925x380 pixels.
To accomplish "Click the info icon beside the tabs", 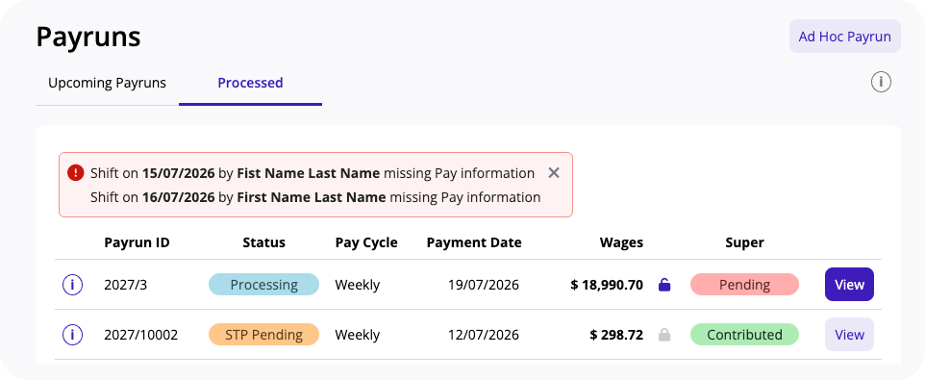I will pyautogui.click(x=881, y=83).
